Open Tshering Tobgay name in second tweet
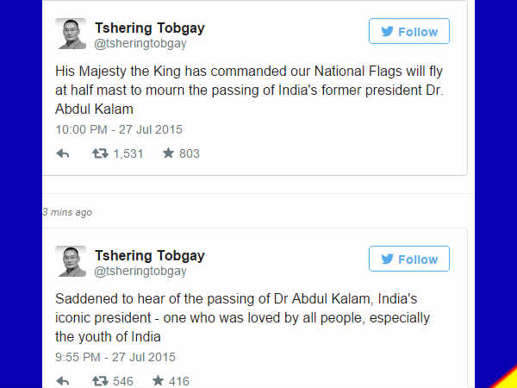517x388 pixels. pyautogui.click(x=149, y=255)
